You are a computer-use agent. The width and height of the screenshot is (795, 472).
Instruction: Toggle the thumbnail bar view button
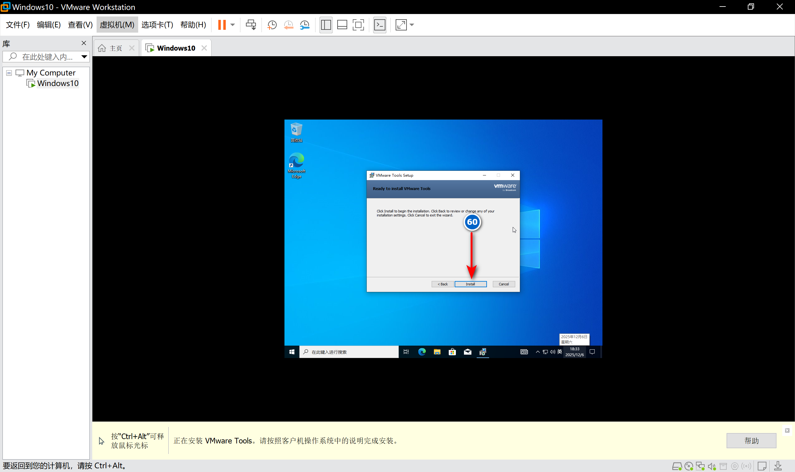[x=342, y=25]
